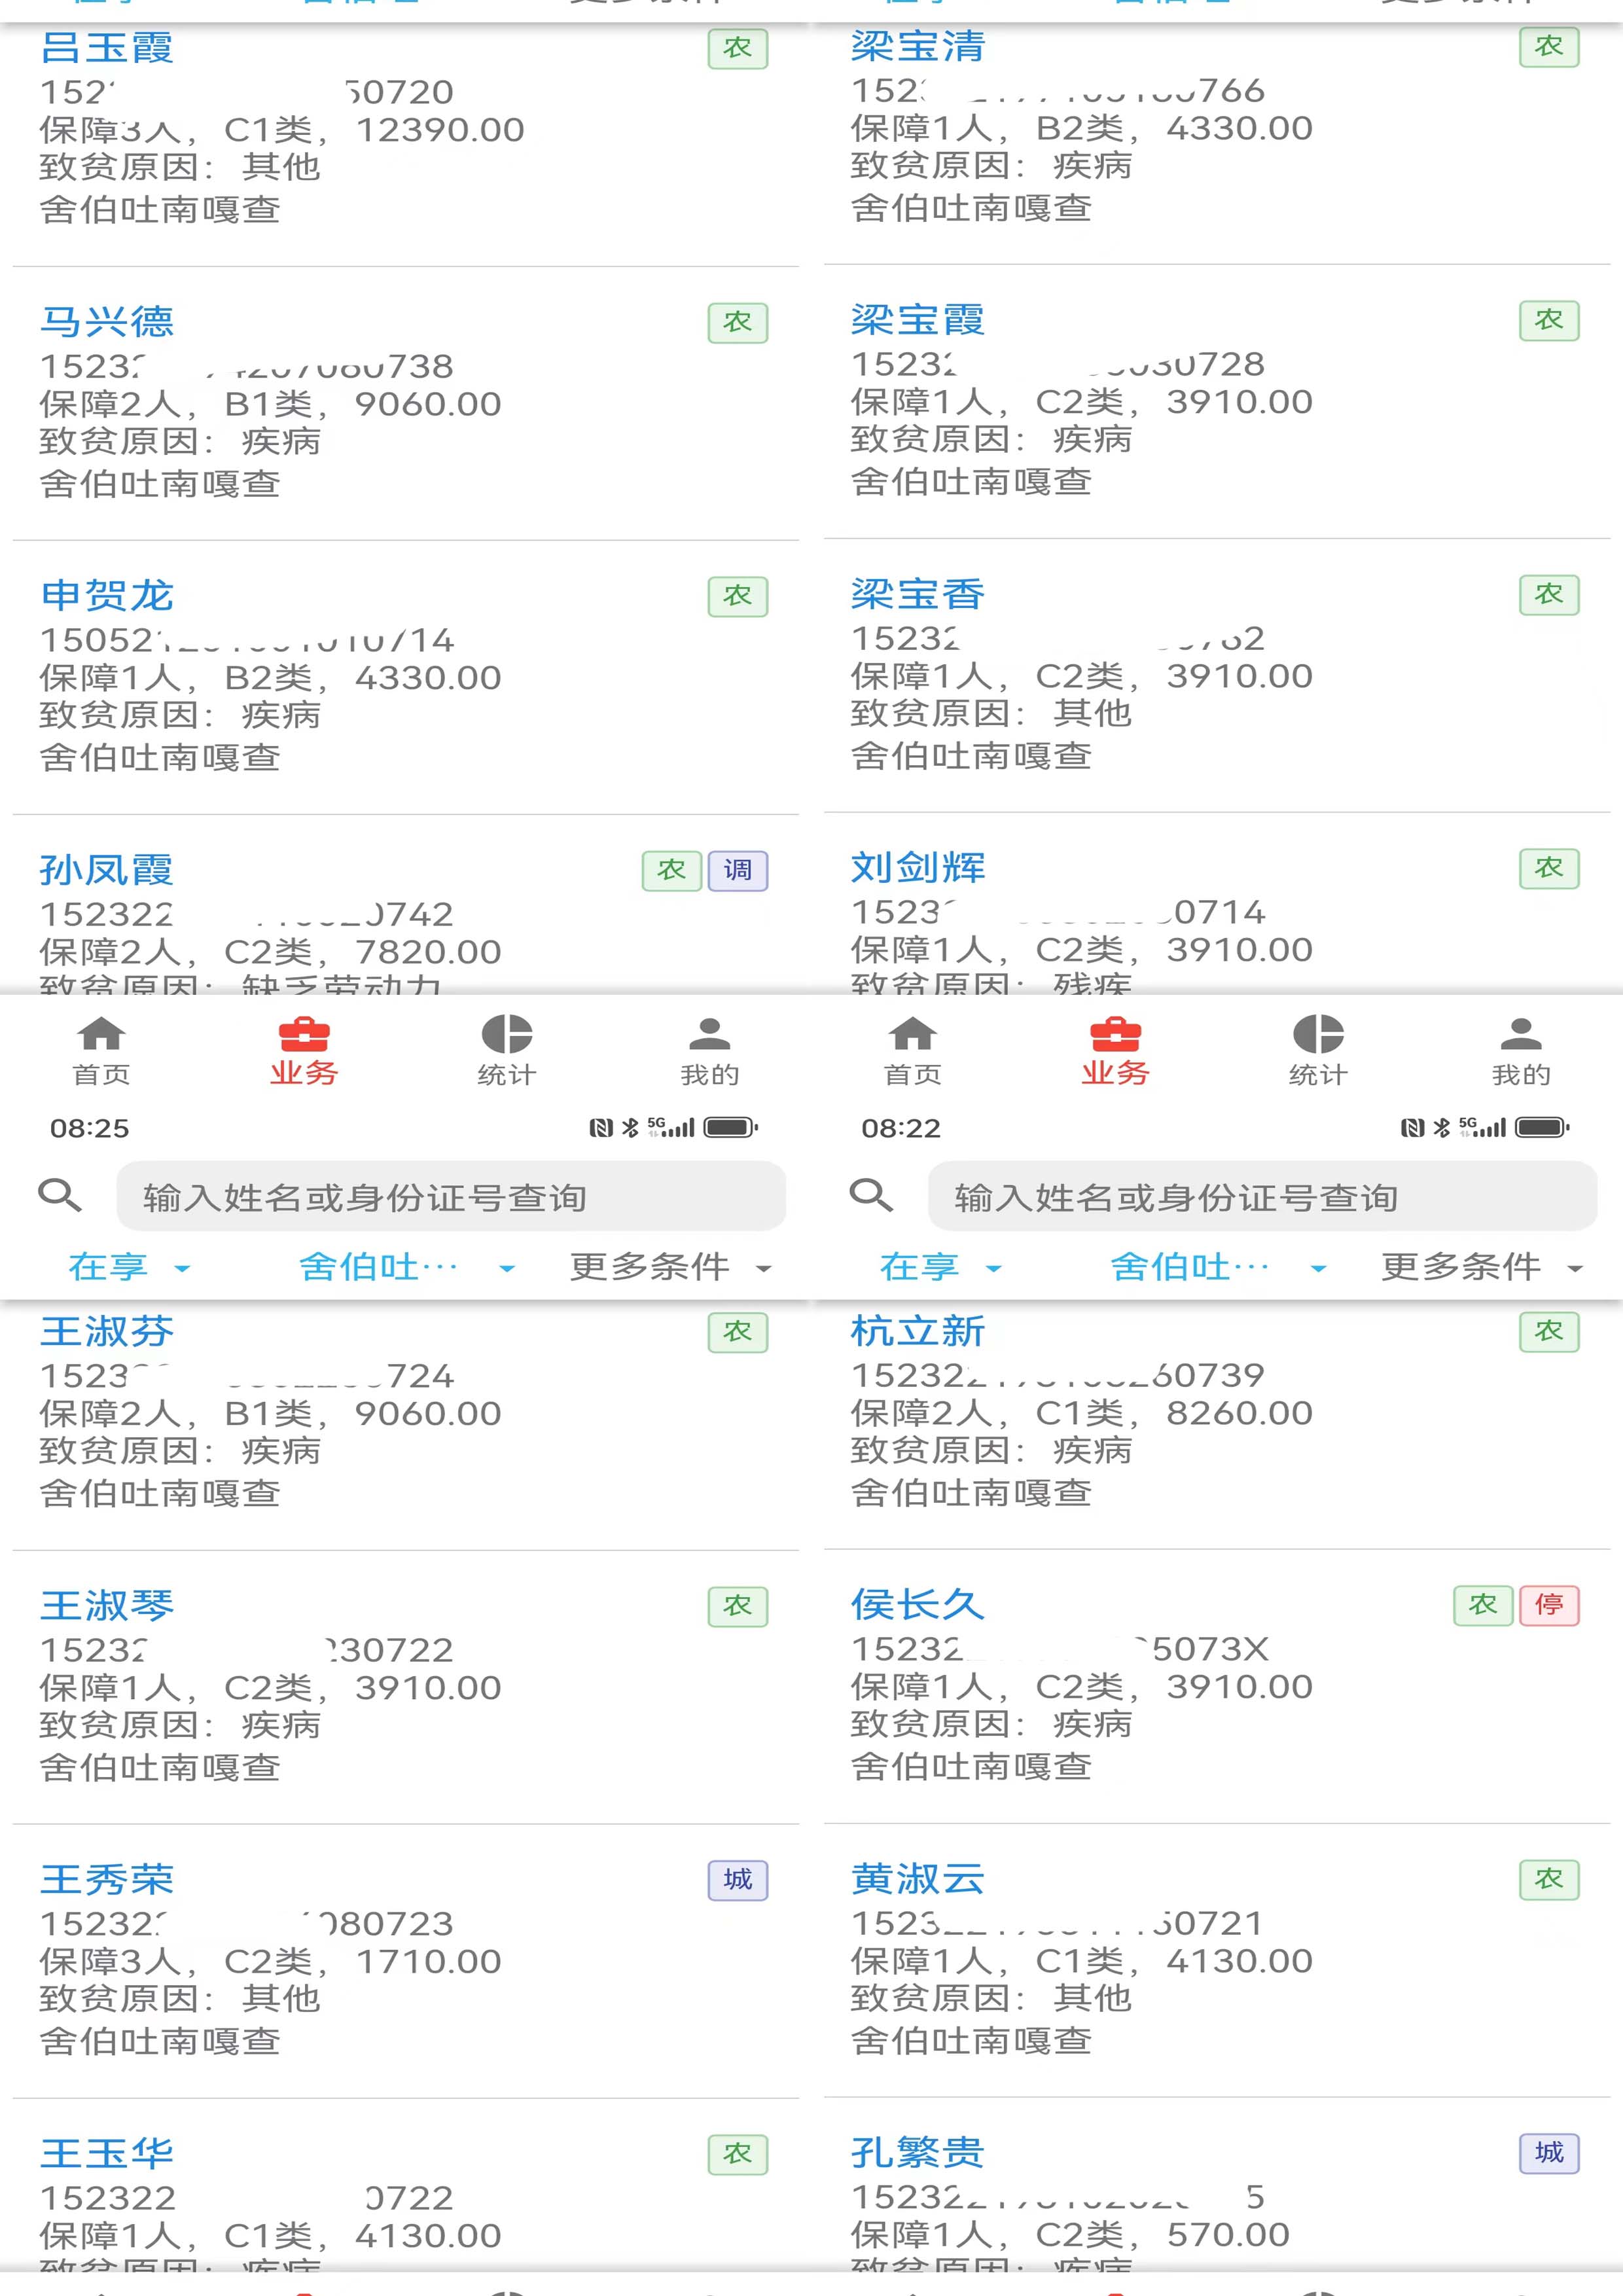Switch to the 统计 tab below 刘剑辉's entry
1623x2296 pixels.
[x=1318, y=1051]
